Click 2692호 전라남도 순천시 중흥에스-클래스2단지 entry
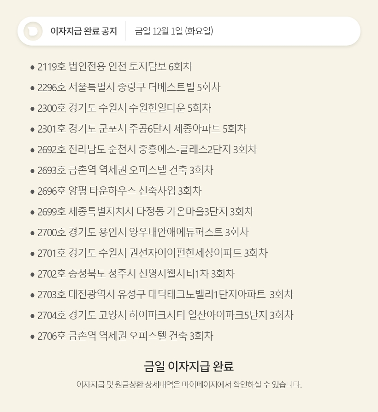The height and width of the screenshot is (412, 378). pyautogui.click(x=147, y=150)
